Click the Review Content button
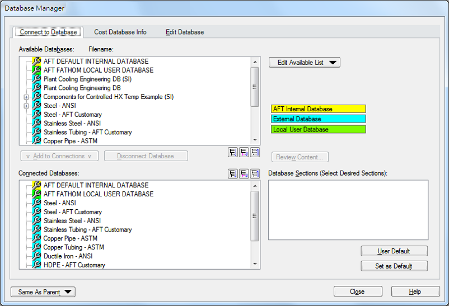 coord(300,157)
